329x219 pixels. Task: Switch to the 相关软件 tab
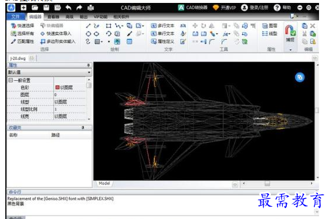coord(121,17)
